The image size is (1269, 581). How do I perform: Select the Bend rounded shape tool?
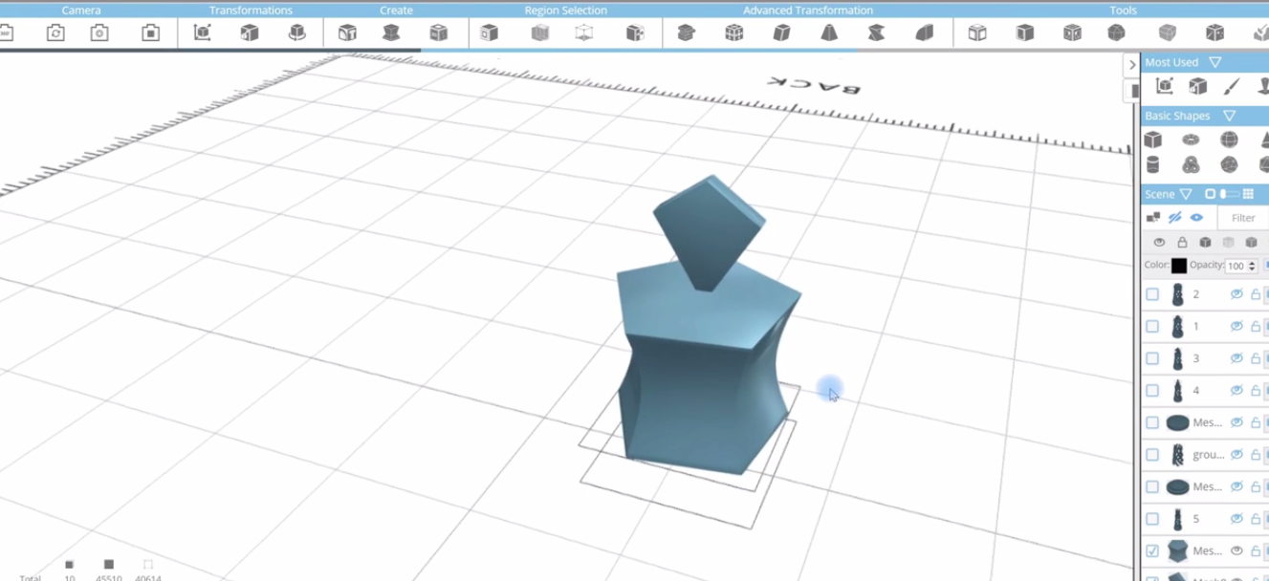coord(924,33)
